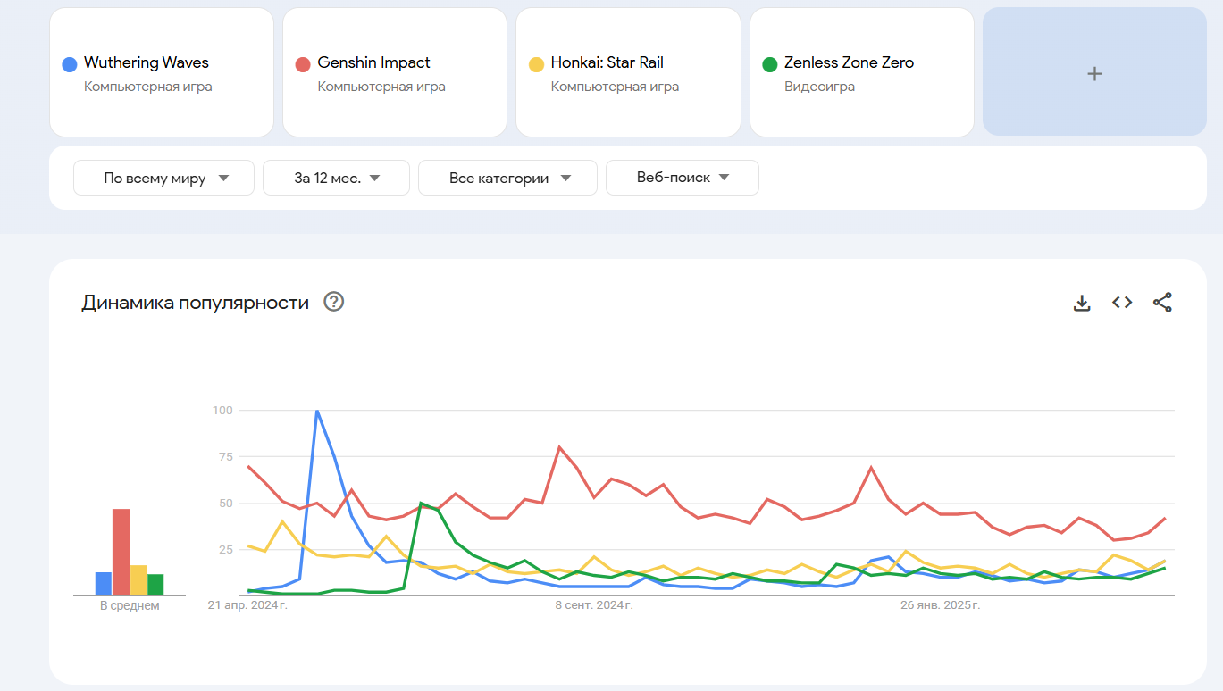
Task: Click the Wuthering Waves peak at 100
Action: click(317, 411)
